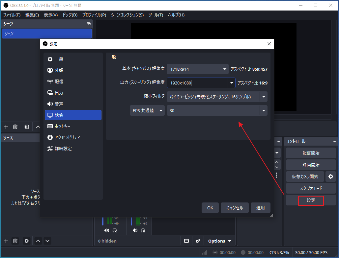339x258 pixels.
Task: Open source properties with the gear icon
Action: [26, 241]
